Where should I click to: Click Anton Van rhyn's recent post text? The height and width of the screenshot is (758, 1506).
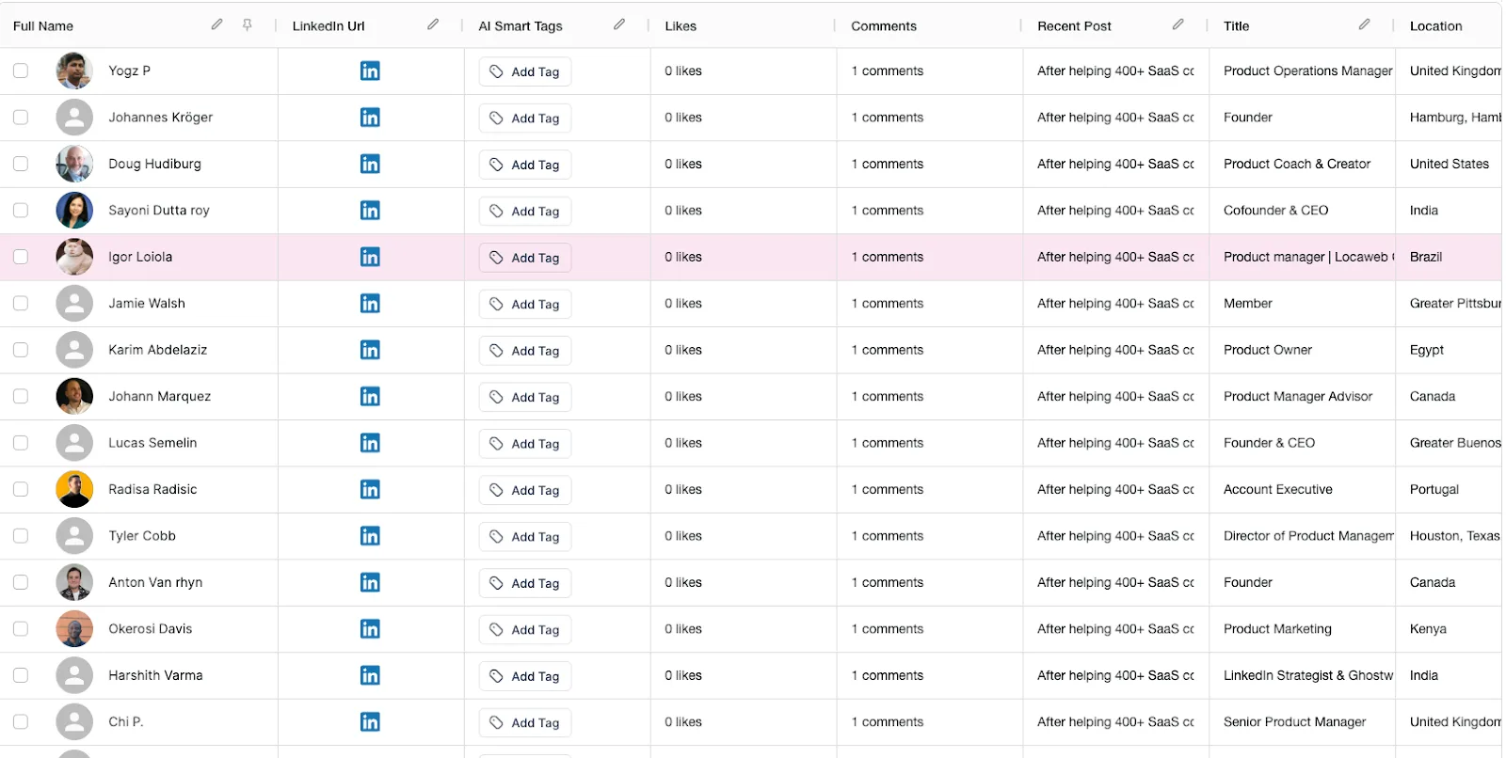[x=1115, y=582]
